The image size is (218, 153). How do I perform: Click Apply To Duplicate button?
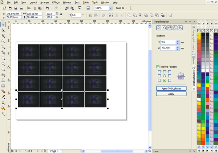171,89
